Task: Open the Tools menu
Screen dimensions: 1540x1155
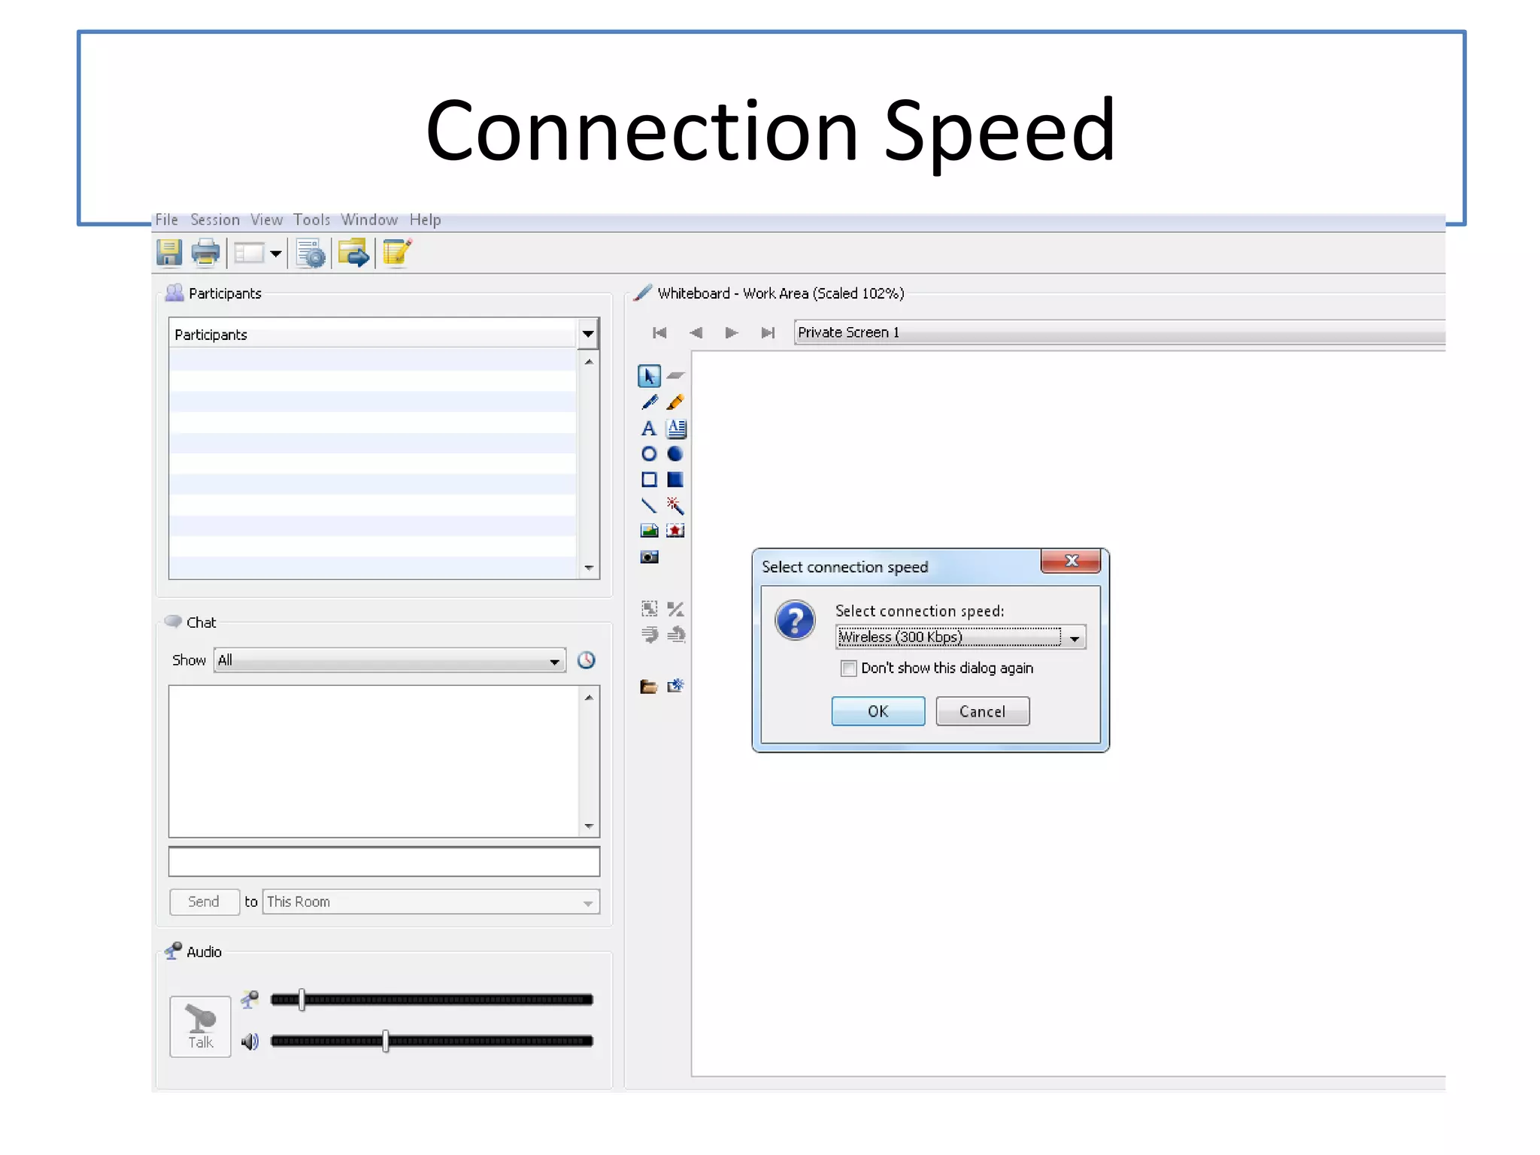Action: point(312,220)
